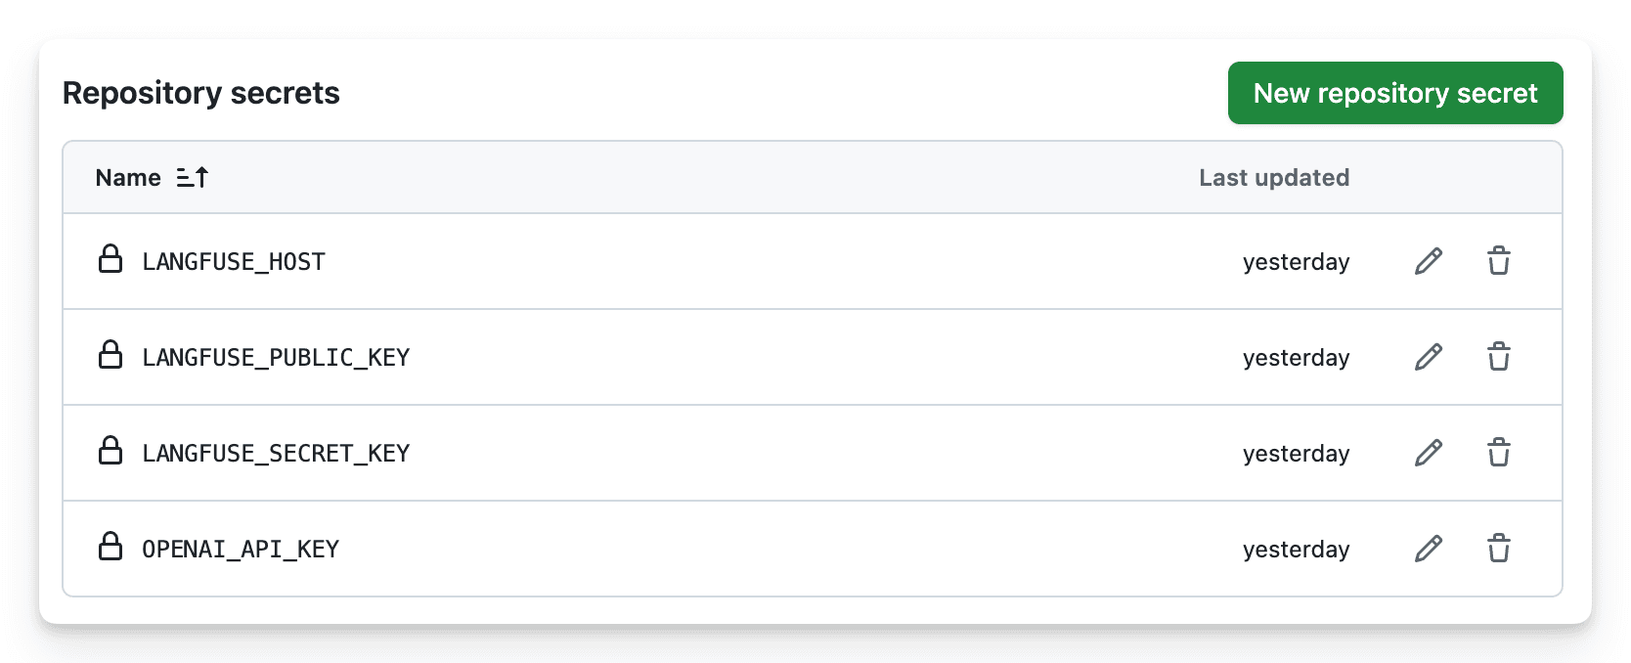This screenshot has width=1631, height=663.
Task: Click the delete trash icon for LANGFUSE_PUBLIC_KEY
Action: (1499, 357)
